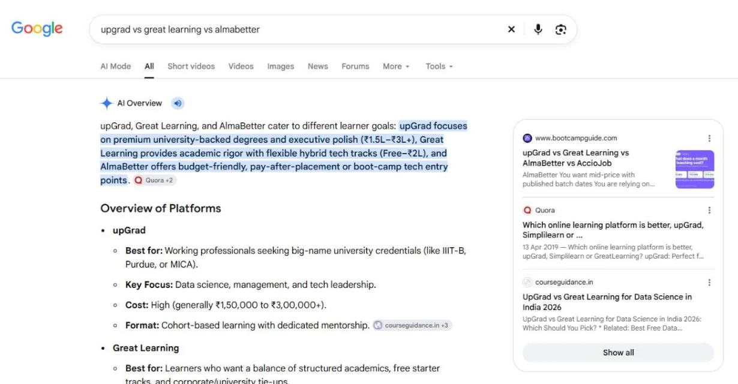Click the bootcampguide.com favicon
The height and width of the screenshot is (384, 738).
click(527, 138)
